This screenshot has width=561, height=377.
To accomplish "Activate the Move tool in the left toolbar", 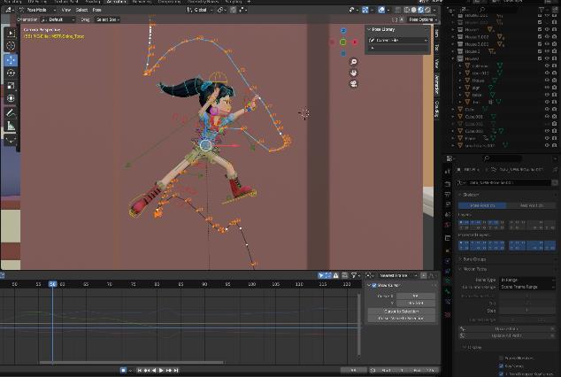I will tap(11, 60).
